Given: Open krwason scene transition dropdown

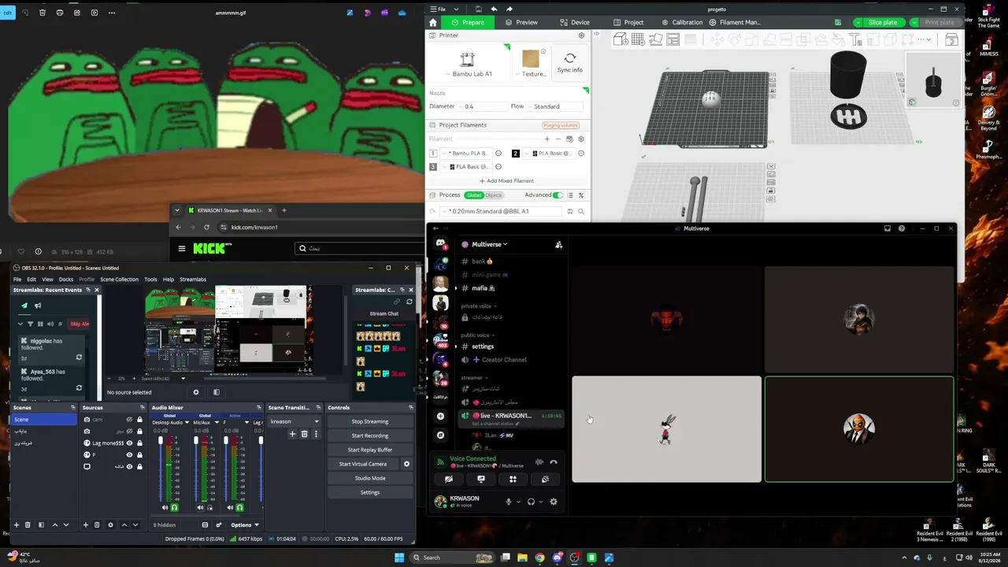Looking at the screenshot, I should pos(294,421).
